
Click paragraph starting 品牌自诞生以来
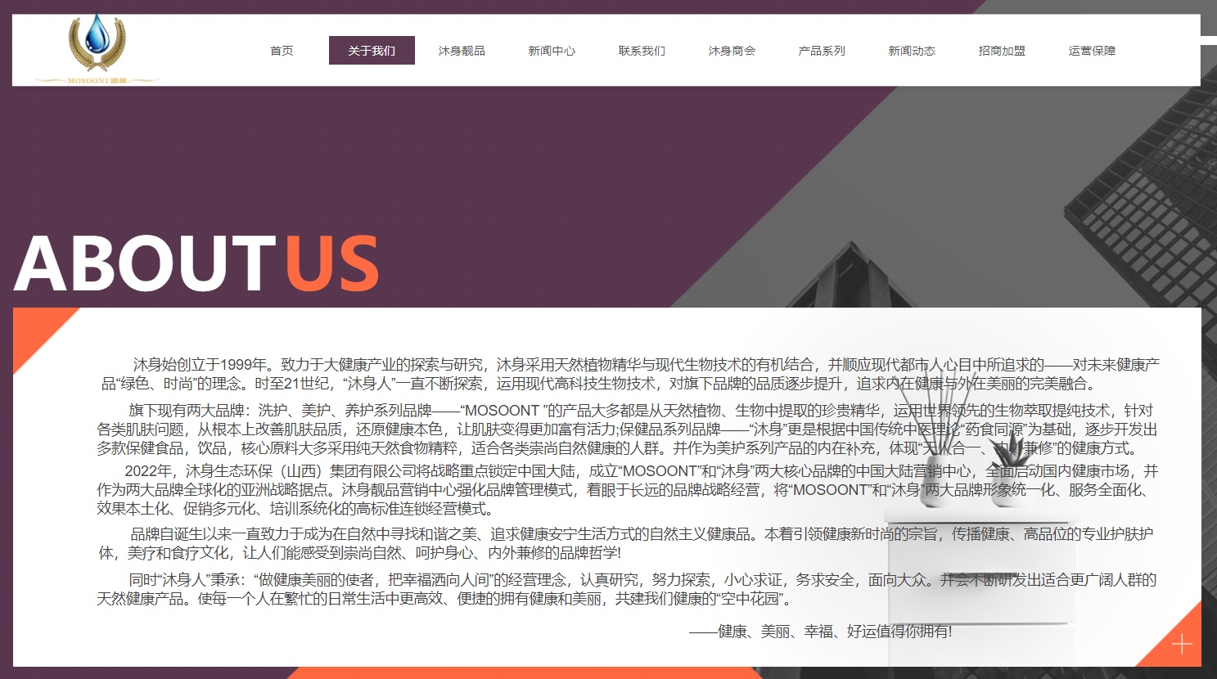click(626, 543)
